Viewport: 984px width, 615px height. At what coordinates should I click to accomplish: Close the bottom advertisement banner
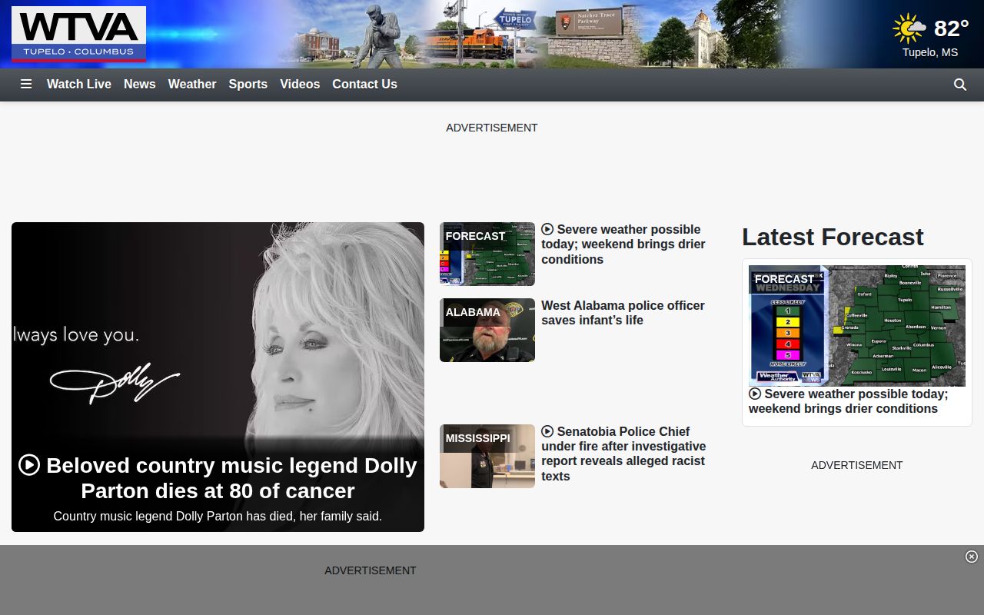coord(972,557)
